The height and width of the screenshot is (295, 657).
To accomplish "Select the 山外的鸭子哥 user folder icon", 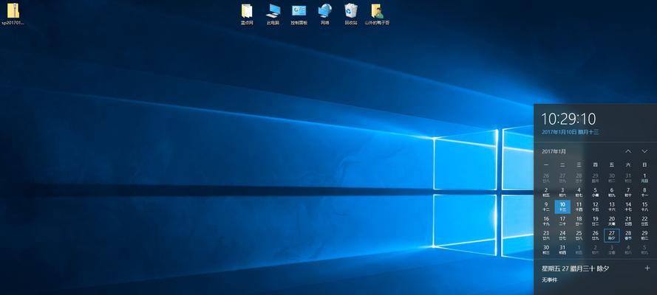I will 377,15.
